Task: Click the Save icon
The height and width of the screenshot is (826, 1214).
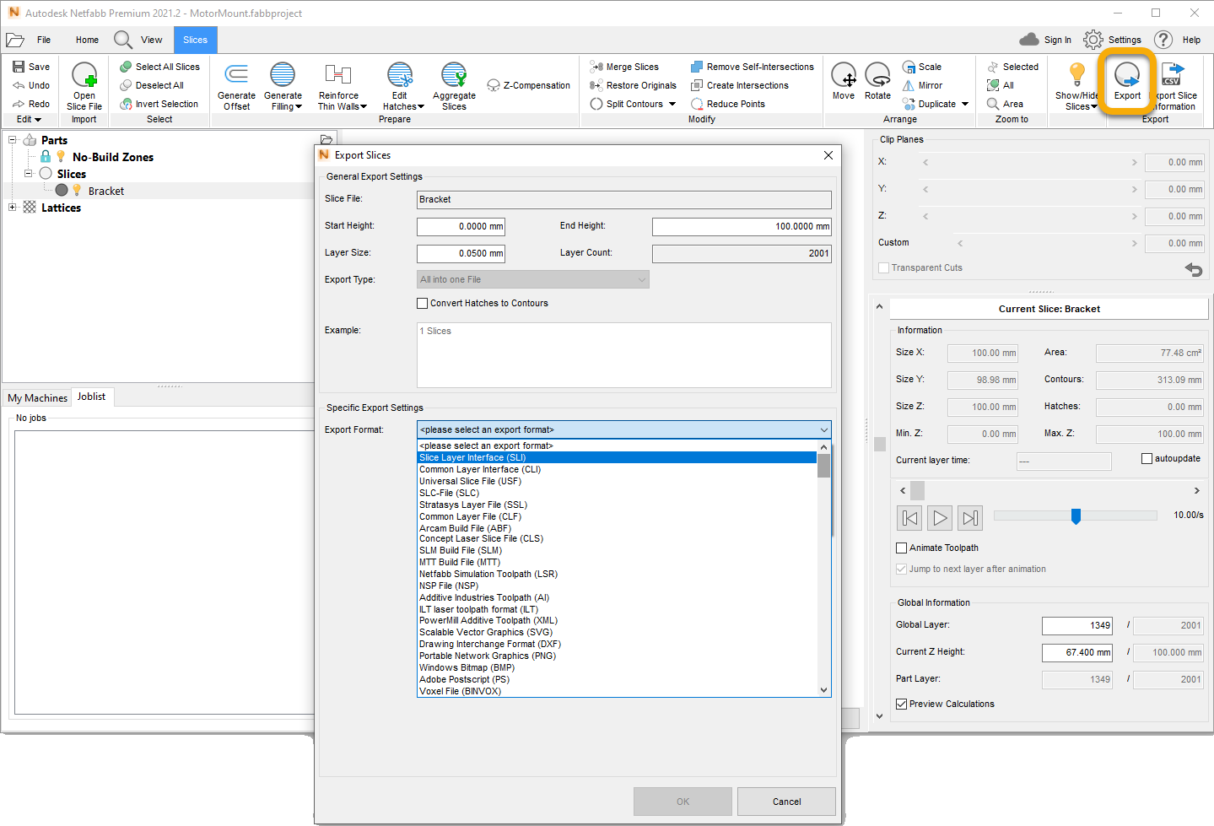Action: tap(19, 67)
